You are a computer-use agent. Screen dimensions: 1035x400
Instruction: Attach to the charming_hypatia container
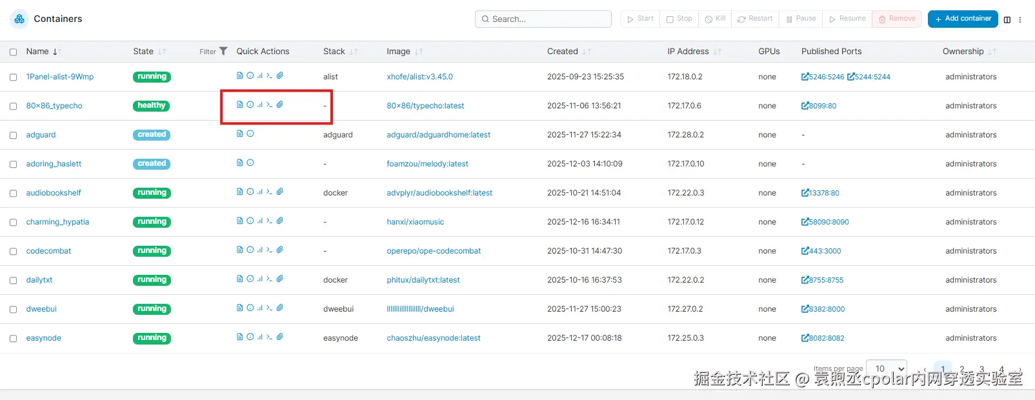[x=280, y=221]
